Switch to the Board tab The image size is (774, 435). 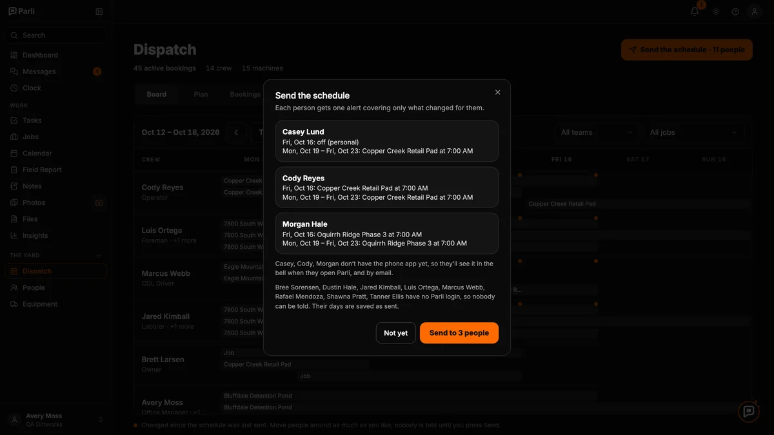pyautogui.click(x=157, y=94)
